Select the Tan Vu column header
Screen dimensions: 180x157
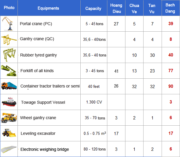tap(152, 8)
